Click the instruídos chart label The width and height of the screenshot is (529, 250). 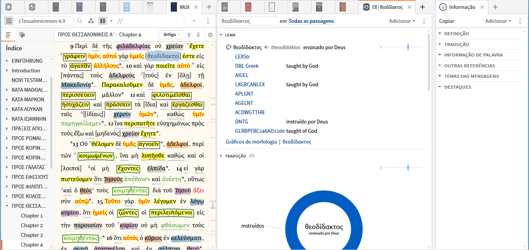coord(253,226)
